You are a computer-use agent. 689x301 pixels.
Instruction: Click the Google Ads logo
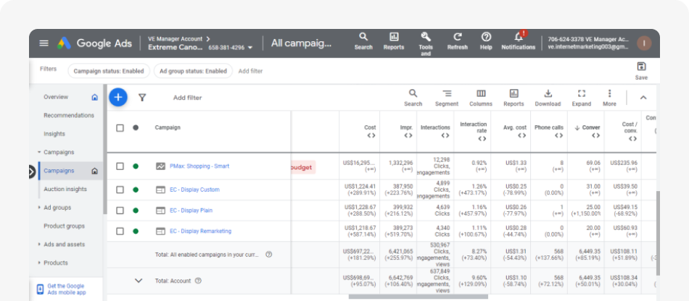pyautogui.click(x=94, y=43)
